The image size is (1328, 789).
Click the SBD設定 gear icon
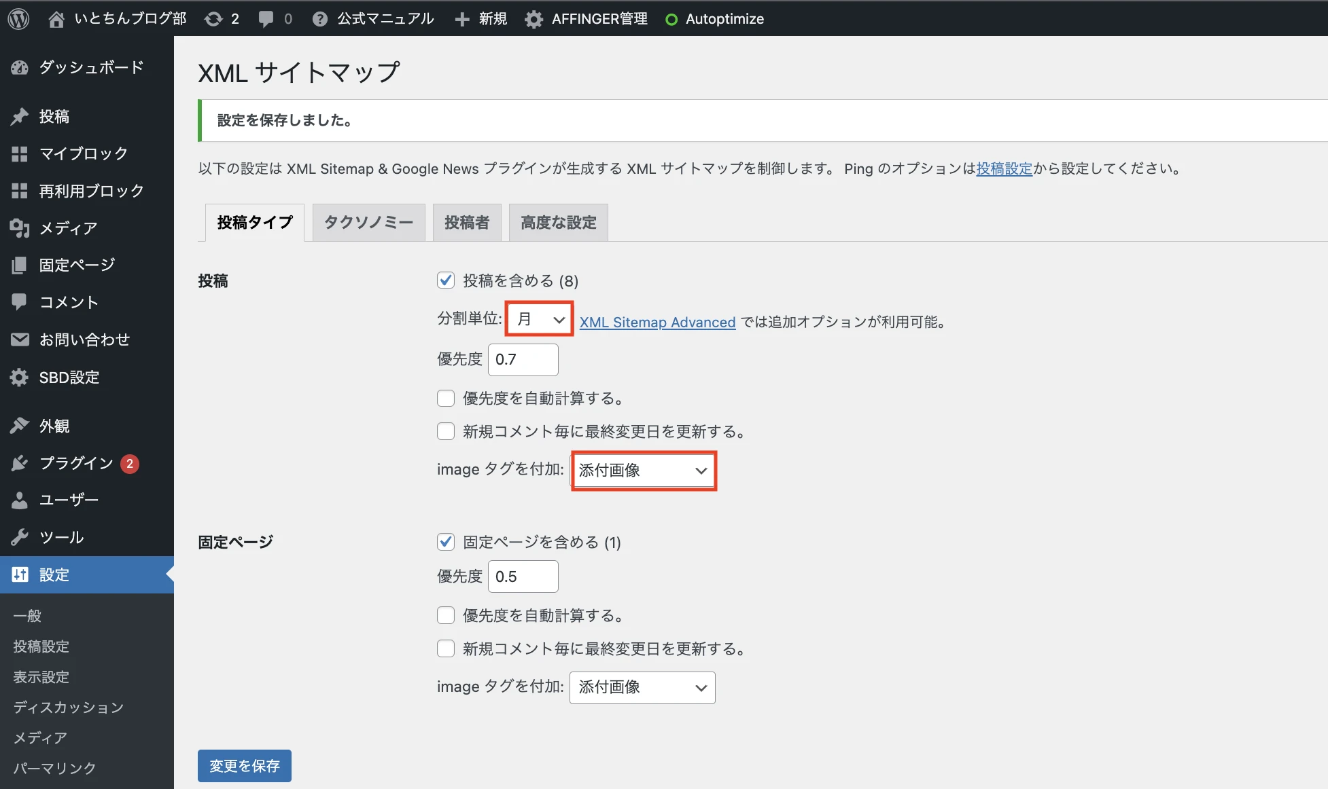tap(20, 378)
